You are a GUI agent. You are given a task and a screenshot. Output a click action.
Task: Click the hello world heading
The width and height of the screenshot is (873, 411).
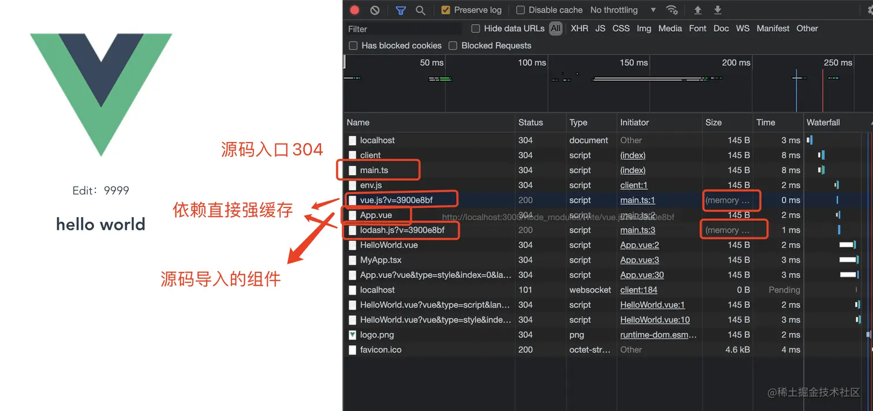pos(100,224)
